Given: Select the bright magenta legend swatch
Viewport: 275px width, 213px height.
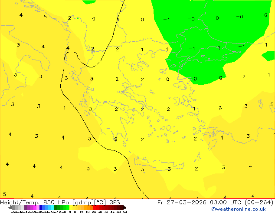Looking at the screenshot, I should tap(35, 207).
